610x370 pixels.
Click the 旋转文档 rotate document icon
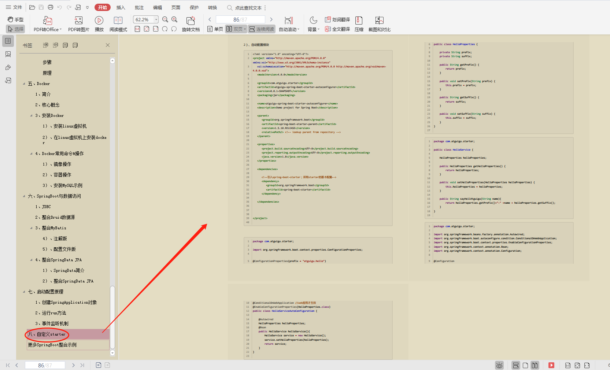(x=191, y=21)
